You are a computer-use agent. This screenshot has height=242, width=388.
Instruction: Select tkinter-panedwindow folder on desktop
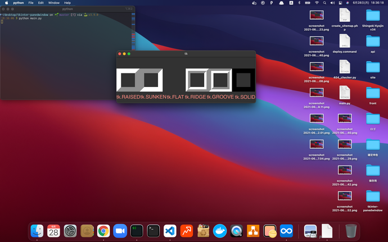pyautogui.click(x=373, y=196)
